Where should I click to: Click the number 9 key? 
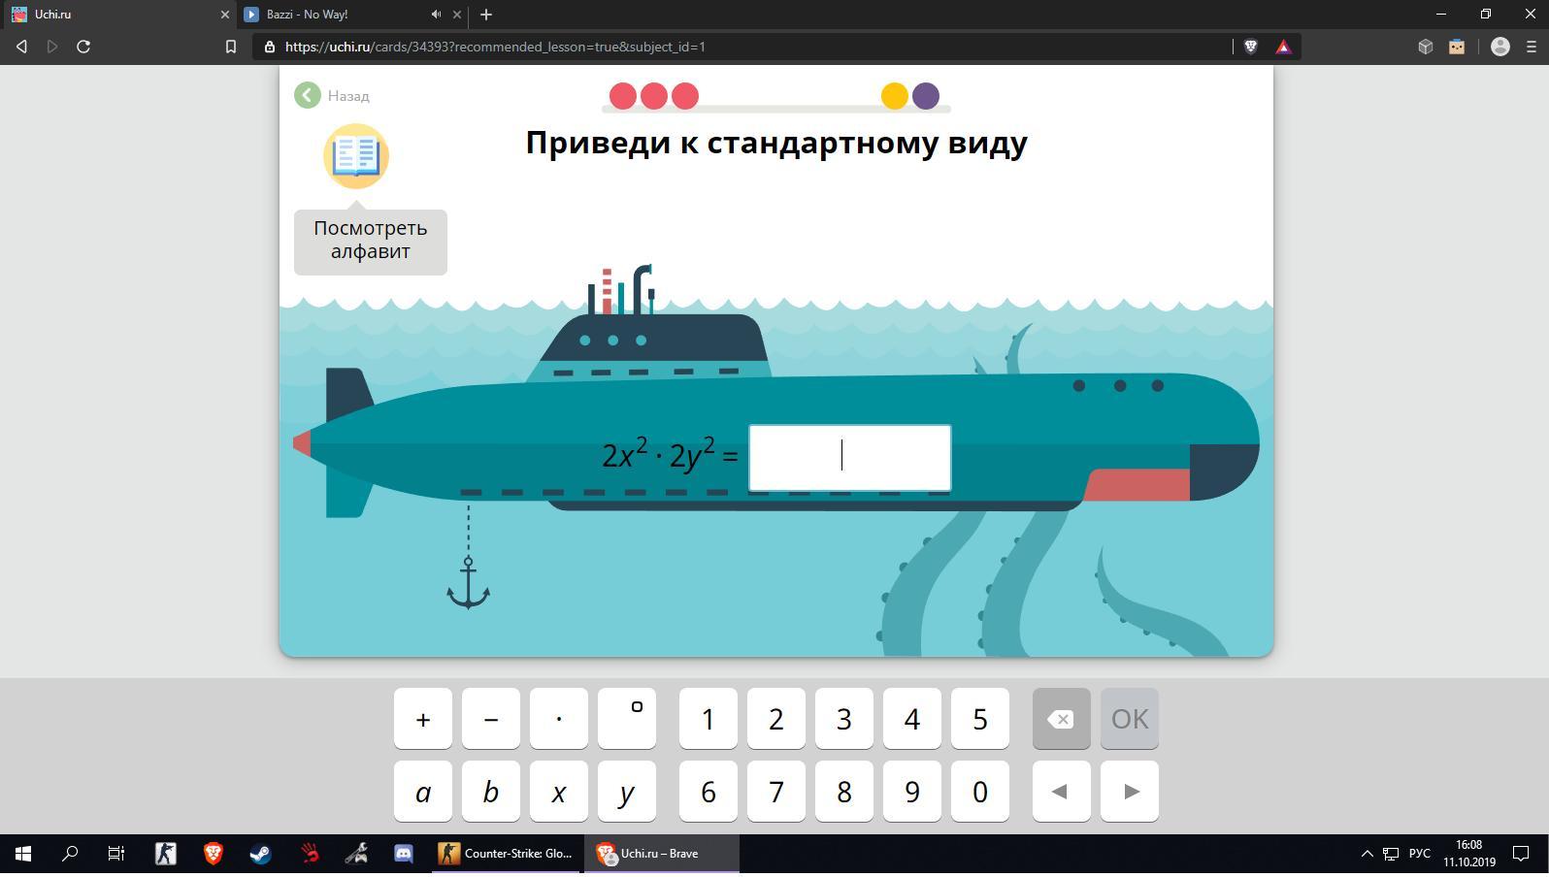point(912,792)
